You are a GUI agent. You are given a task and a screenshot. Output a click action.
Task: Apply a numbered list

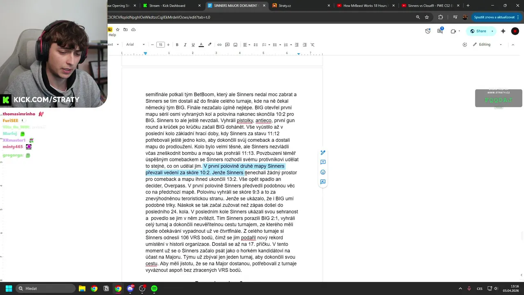coord(286,45)
